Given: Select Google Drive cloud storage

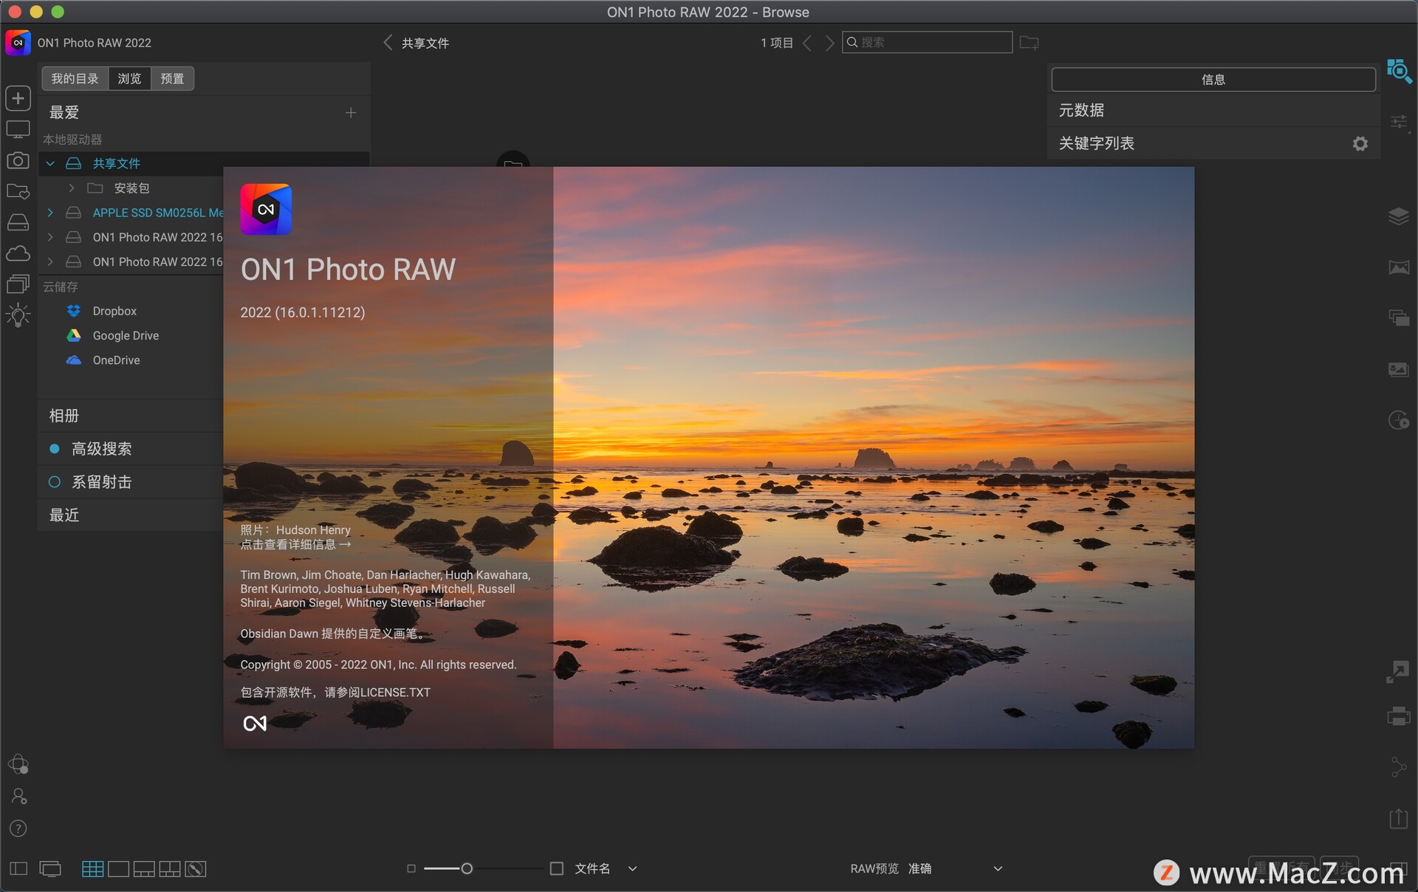Looking at the screenshot, I should pos(126,335).
